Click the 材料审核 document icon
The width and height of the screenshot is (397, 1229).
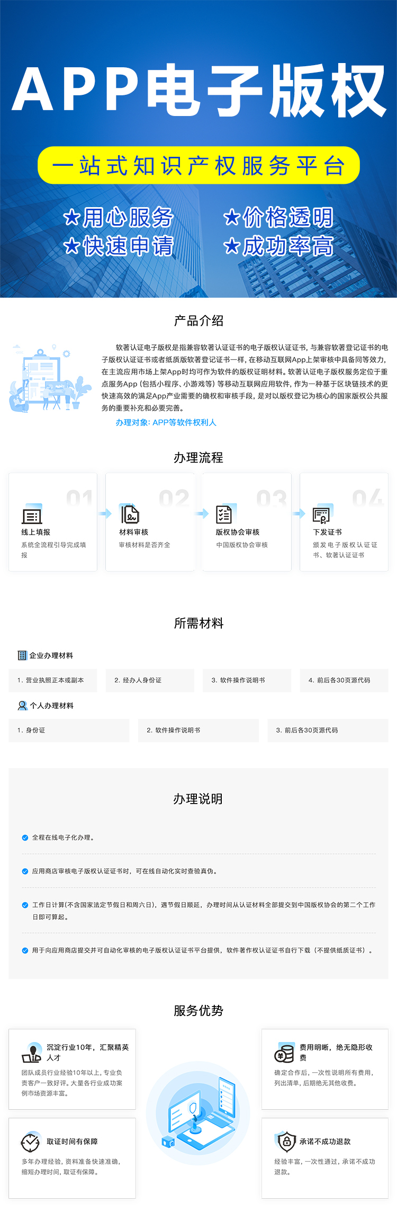point(130,514)
